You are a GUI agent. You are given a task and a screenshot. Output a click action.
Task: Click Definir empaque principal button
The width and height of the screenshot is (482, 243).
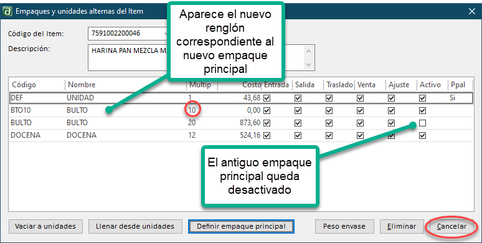[x=241, y=226]
